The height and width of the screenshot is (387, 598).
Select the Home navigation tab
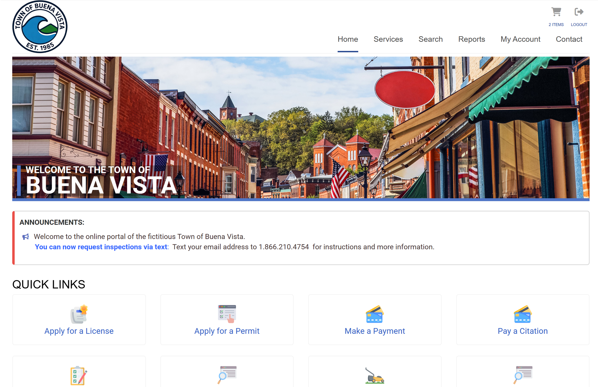pyautogui.click(x=348, y=39)
